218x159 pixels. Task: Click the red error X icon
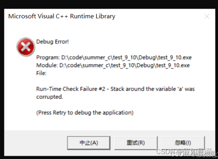tap(26, 47)
